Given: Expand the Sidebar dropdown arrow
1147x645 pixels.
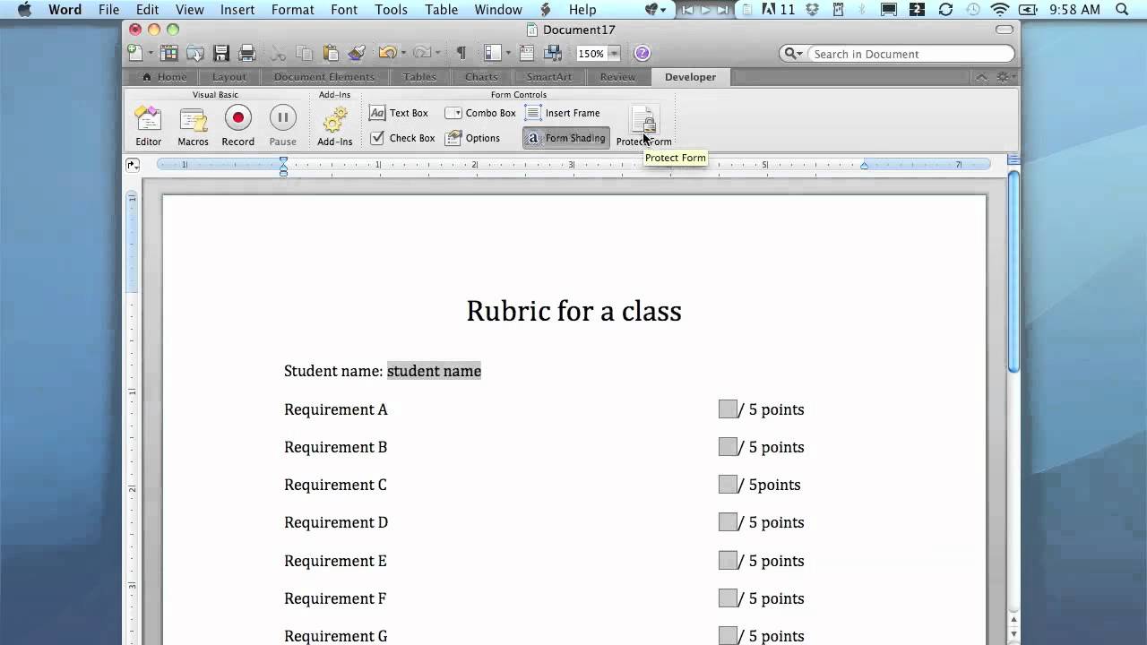Looking at the screenshot, I should point(507,54).
